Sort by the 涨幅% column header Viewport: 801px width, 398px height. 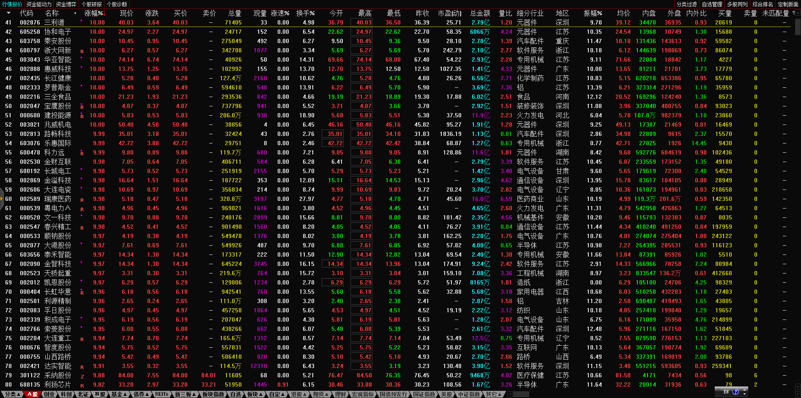point(93,13)
